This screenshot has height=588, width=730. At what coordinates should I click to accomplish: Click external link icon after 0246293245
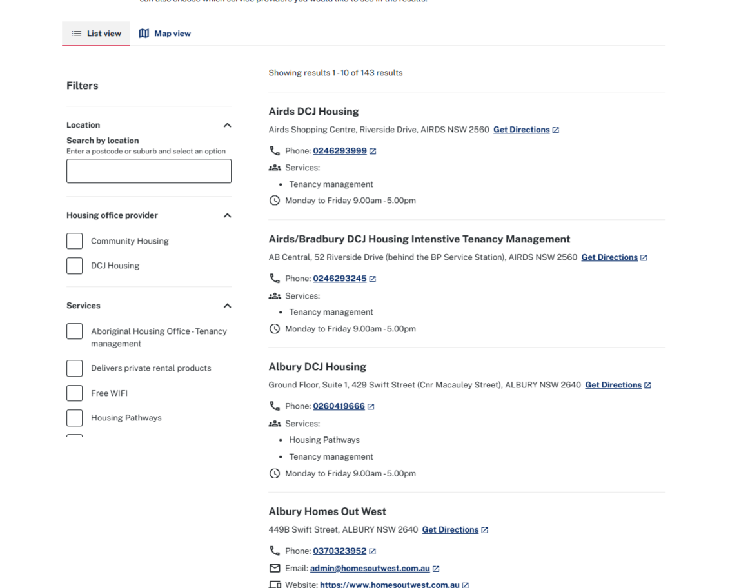pyautogui.click(x=373, y=279)
